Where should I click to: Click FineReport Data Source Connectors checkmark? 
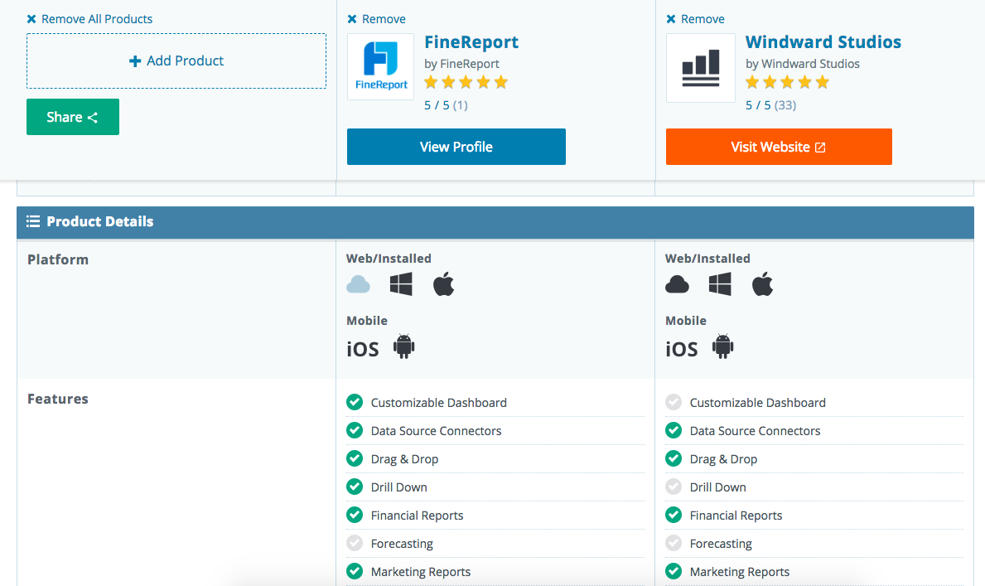(355, 431)
